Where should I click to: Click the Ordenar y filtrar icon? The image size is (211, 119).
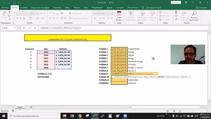pos(184,14)
